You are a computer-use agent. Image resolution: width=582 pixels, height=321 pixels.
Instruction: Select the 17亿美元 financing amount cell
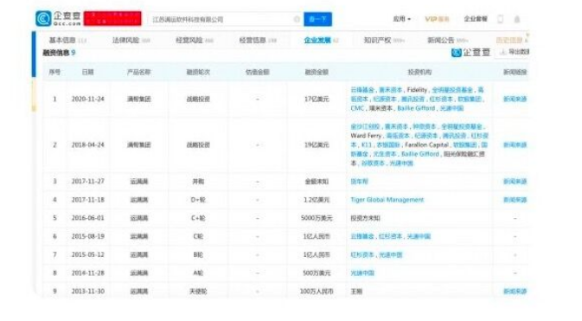coord(317,100)
